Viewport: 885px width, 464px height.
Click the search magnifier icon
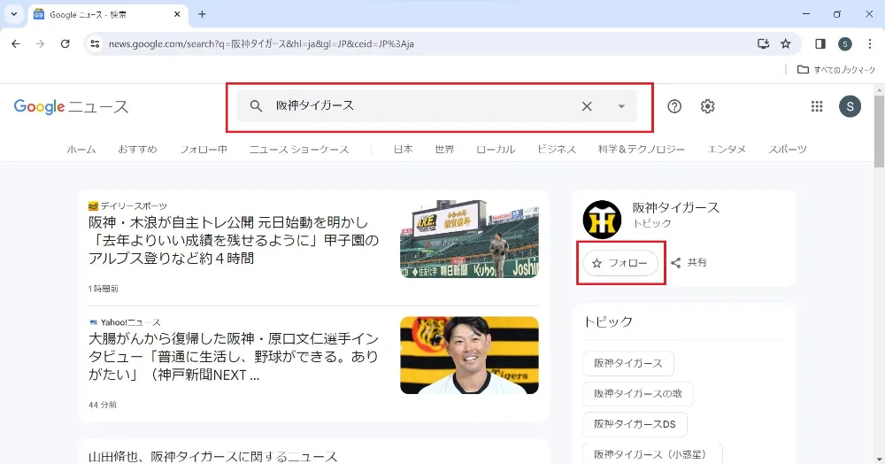256,105
